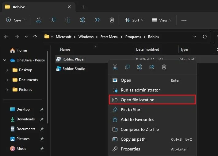Sort by Date modified column header
The height and width of the screenshot is (156, 218).
pyautogui.click(x=147, y=49)
